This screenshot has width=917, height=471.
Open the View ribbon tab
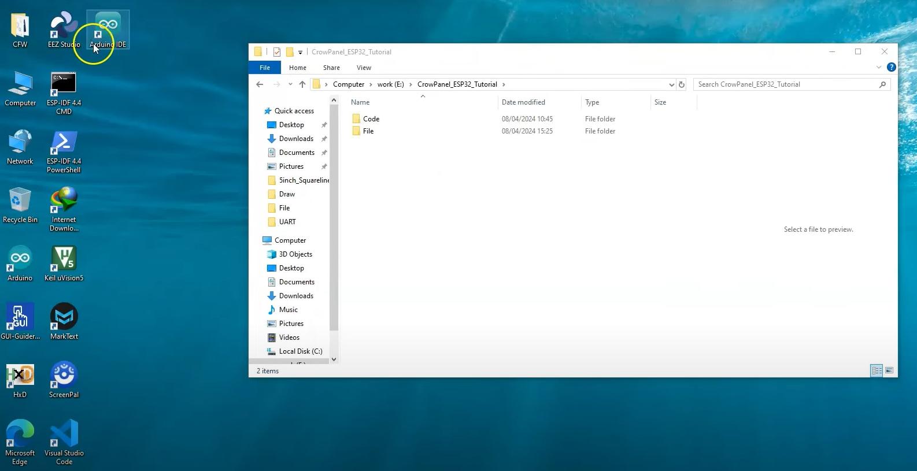coord(364,68)
